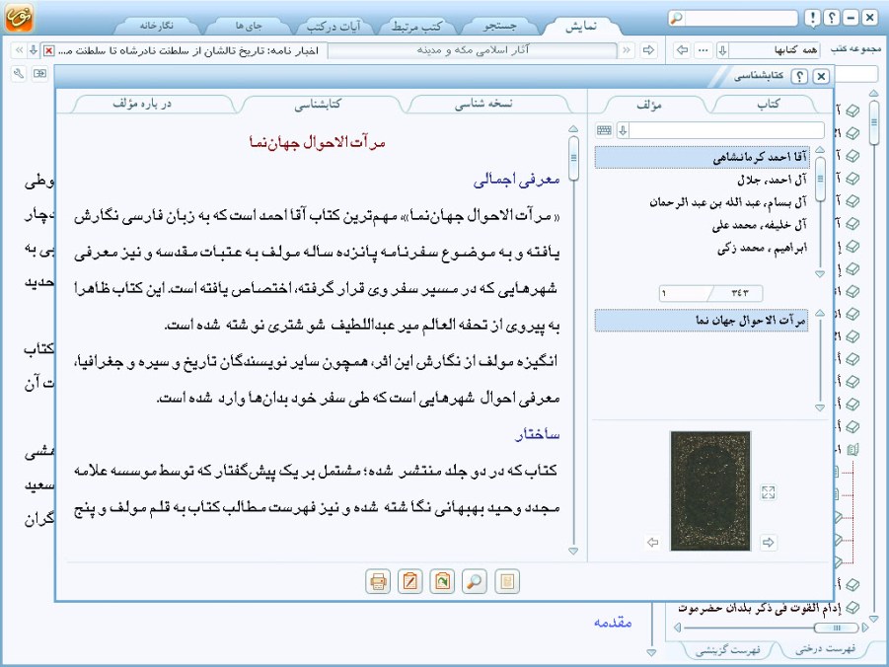Click the magnifier icon in top search box

point(677,18)
